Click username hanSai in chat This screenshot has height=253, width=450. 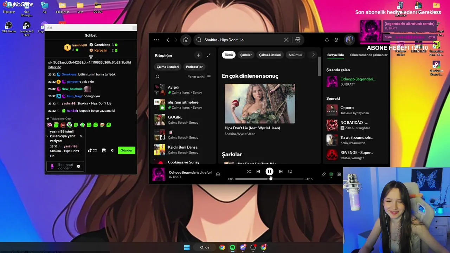point(72,111)
